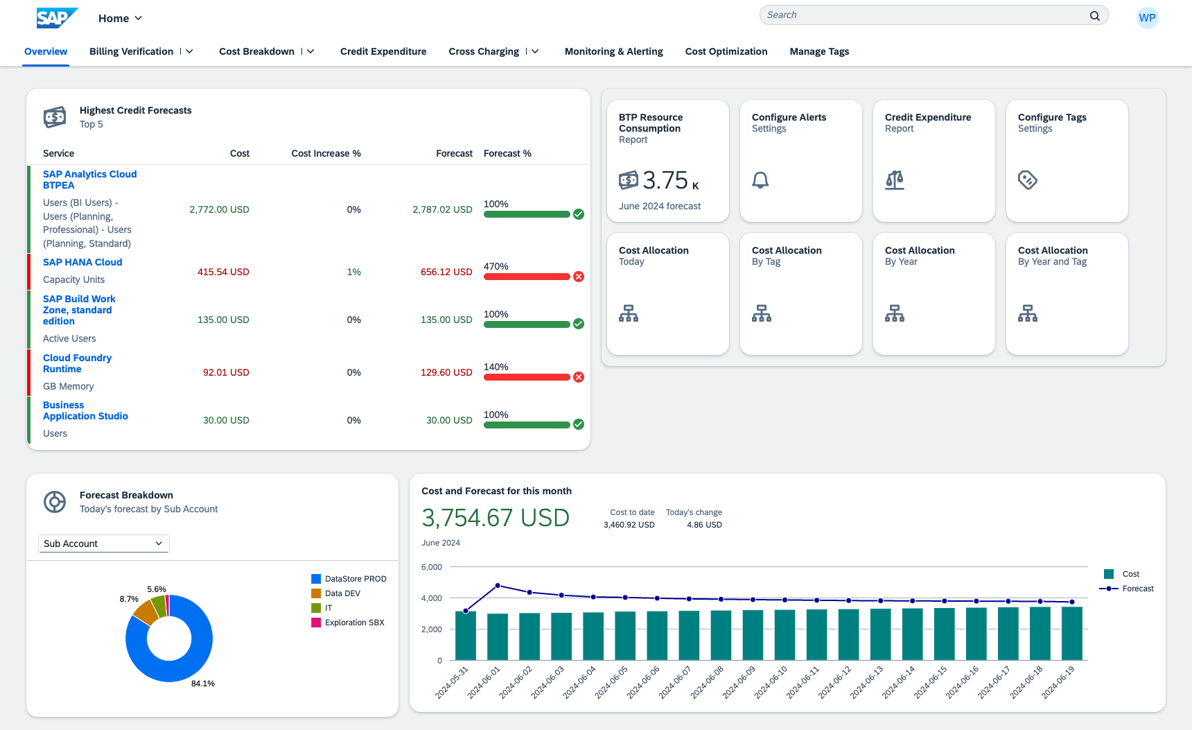Open the Cost Optimization tab
The height and width of the screenshot is (730, 1192).
click(726, 51)
